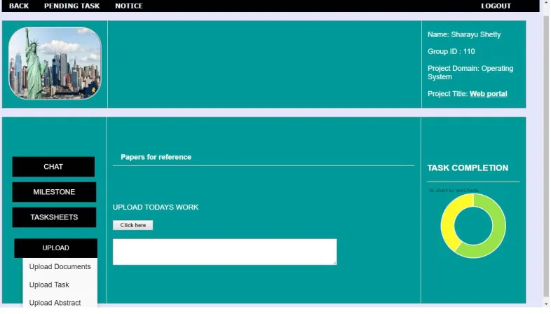Choose Upload Documents from the dropdown

pyautogui.click(x=60, y=266)
